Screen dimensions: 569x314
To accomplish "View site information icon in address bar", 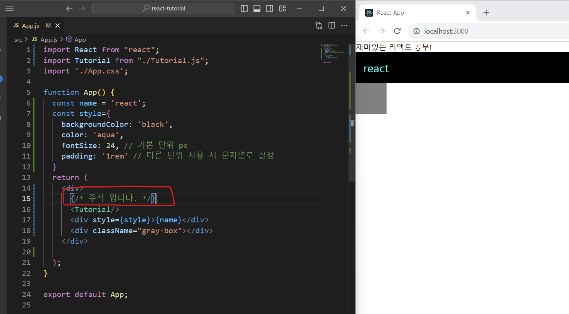I will (x=417, y=31).
